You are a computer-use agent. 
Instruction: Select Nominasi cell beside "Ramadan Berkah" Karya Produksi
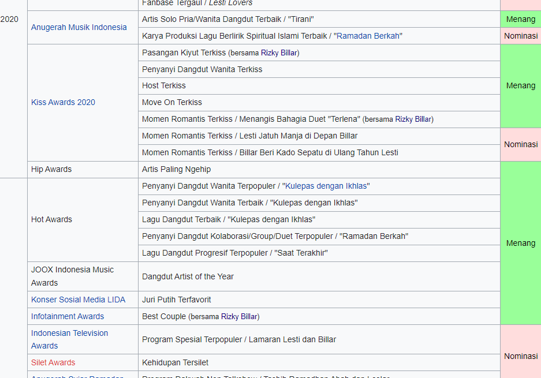521,36
